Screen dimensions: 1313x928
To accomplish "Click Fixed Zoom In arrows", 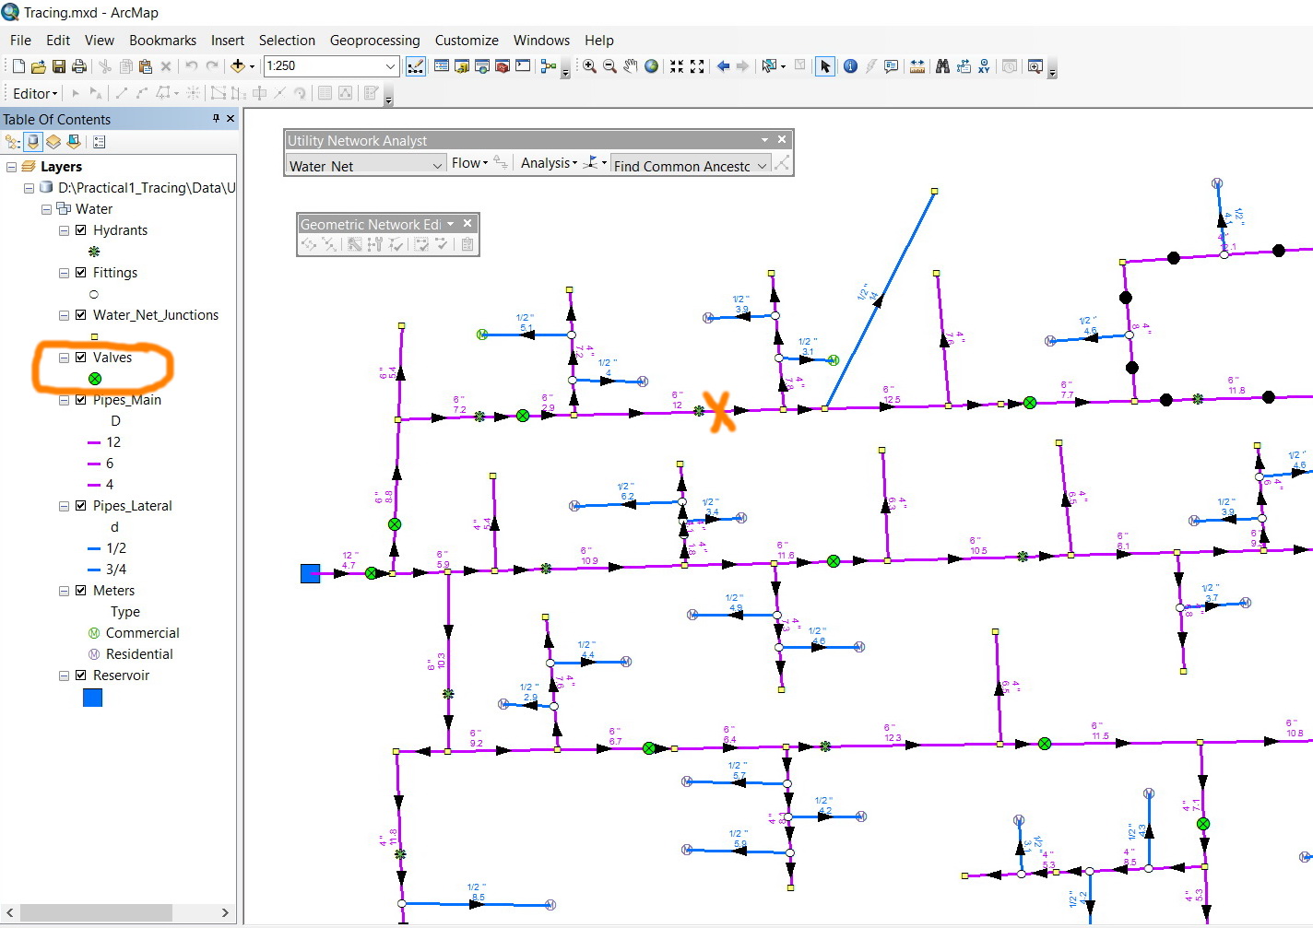I will [x=677, y=66].
